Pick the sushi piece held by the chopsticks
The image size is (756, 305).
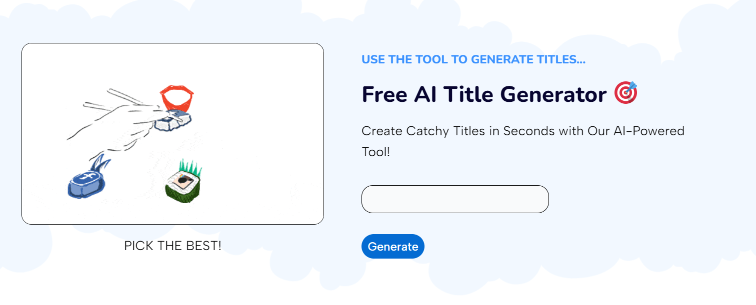click(172, 121)
